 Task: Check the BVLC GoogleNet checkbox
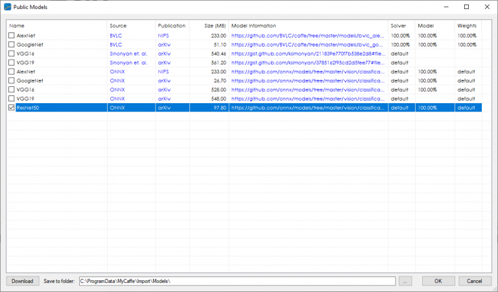11,44
